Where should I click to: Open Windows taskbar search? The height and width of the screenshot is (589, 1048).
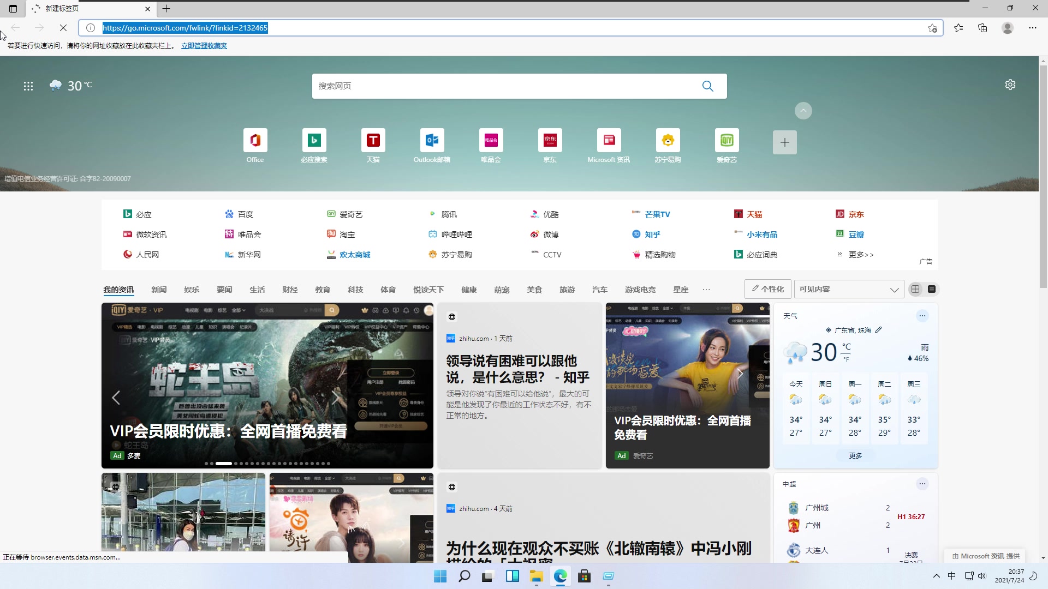tap(464, 576)
